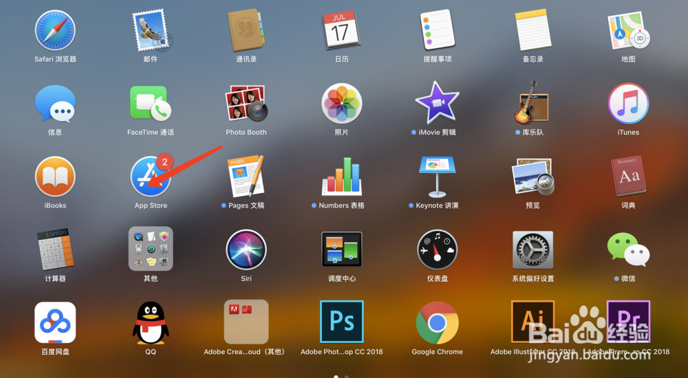Open the Preview app (预览)
Viewport: 688px width, 378px height.
pyautogui.click(x=533, y=176)
